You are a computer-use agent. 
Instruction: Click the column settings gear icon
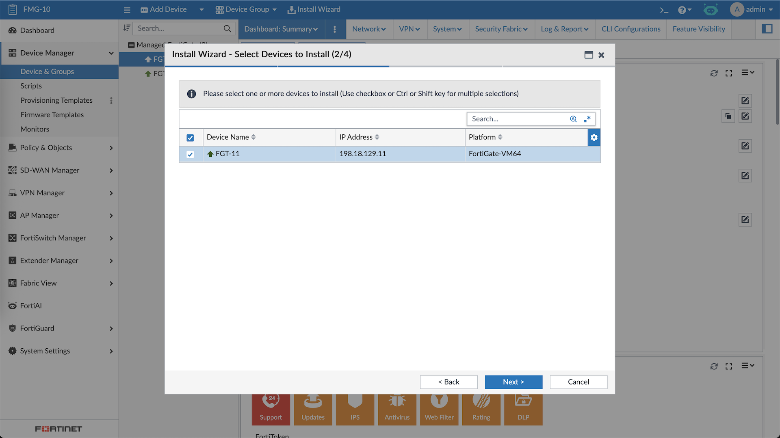[594, 138]
